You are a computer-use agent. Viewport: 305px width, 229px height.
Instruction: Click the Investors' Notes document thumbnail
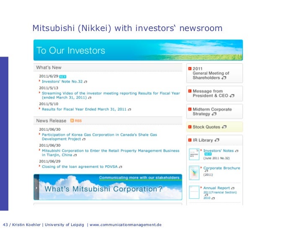tap(194, 154)
